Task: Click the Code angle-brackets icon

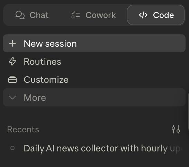Action: coord(143,15)
